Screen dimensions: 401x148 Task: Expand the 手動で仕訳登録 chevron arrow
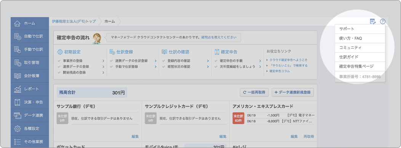point(155,67)
